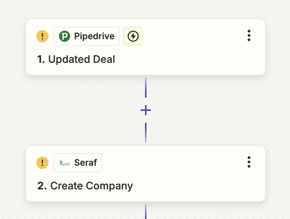Click the warning icon on Seraf step

42,163
